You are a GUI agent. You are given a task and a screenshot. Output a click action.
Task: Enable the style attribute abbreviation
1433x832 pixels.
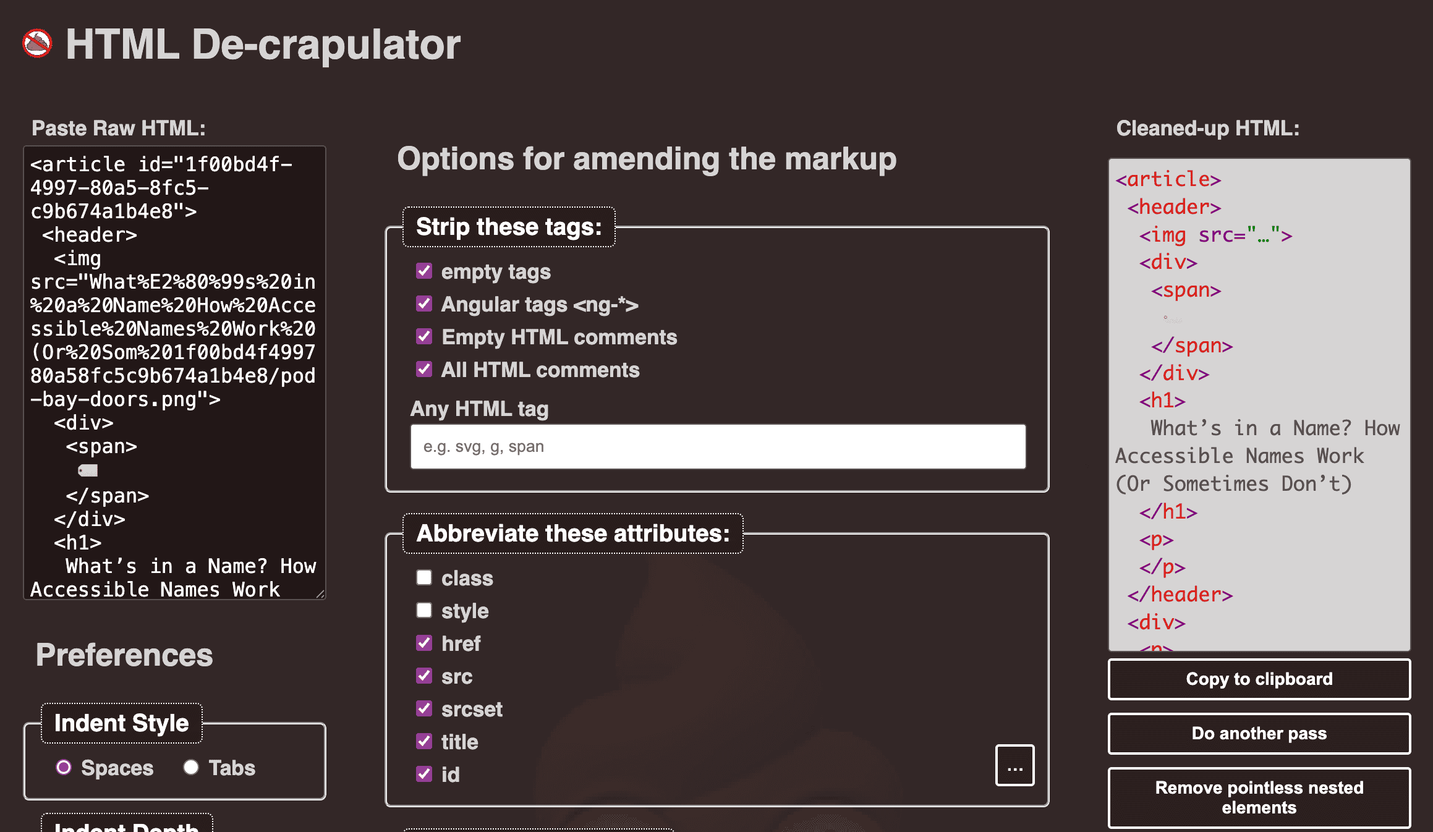424,610
